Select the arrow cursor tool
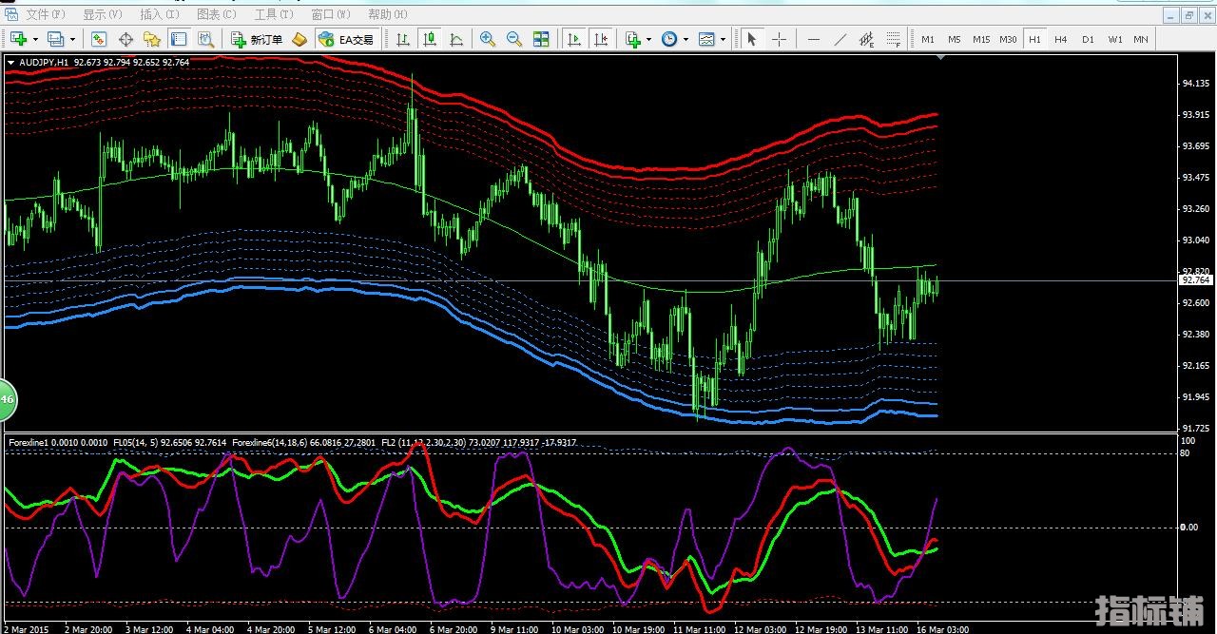This screenshot has width=1217, height=634. [x=752, y=39]
